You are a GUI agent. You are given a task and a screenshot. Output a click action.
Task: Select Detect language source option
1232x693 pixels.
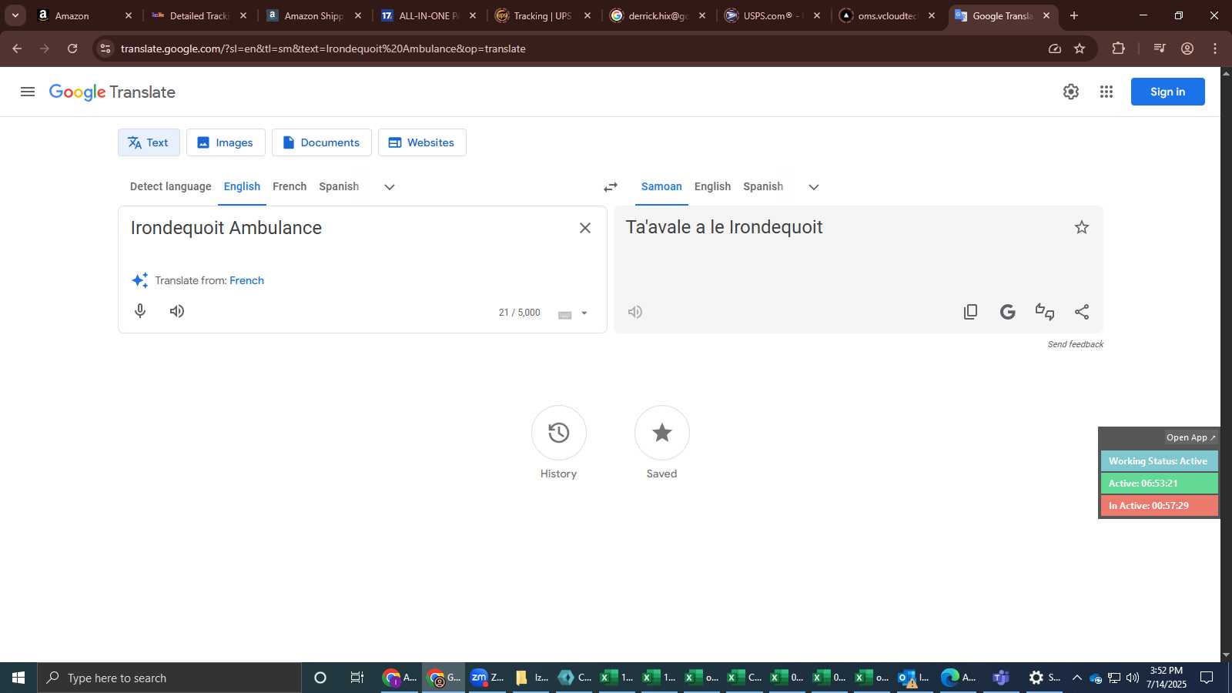click(170, 186)
